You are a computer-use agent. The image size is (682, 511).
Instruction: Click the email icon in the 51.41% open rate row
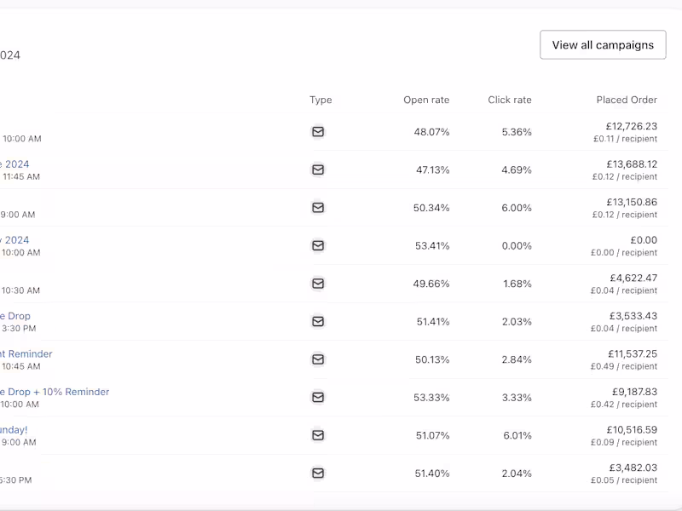tap(318, 321)
